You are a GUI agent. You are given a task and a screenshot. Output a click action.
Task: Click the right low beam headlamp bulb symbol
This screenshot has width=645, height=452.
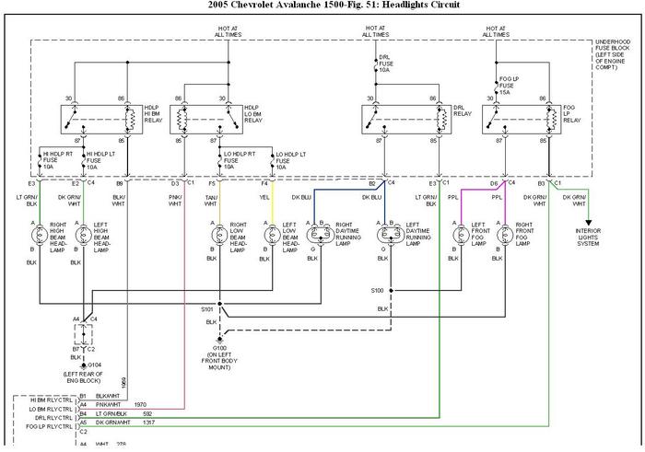point(219,235)
